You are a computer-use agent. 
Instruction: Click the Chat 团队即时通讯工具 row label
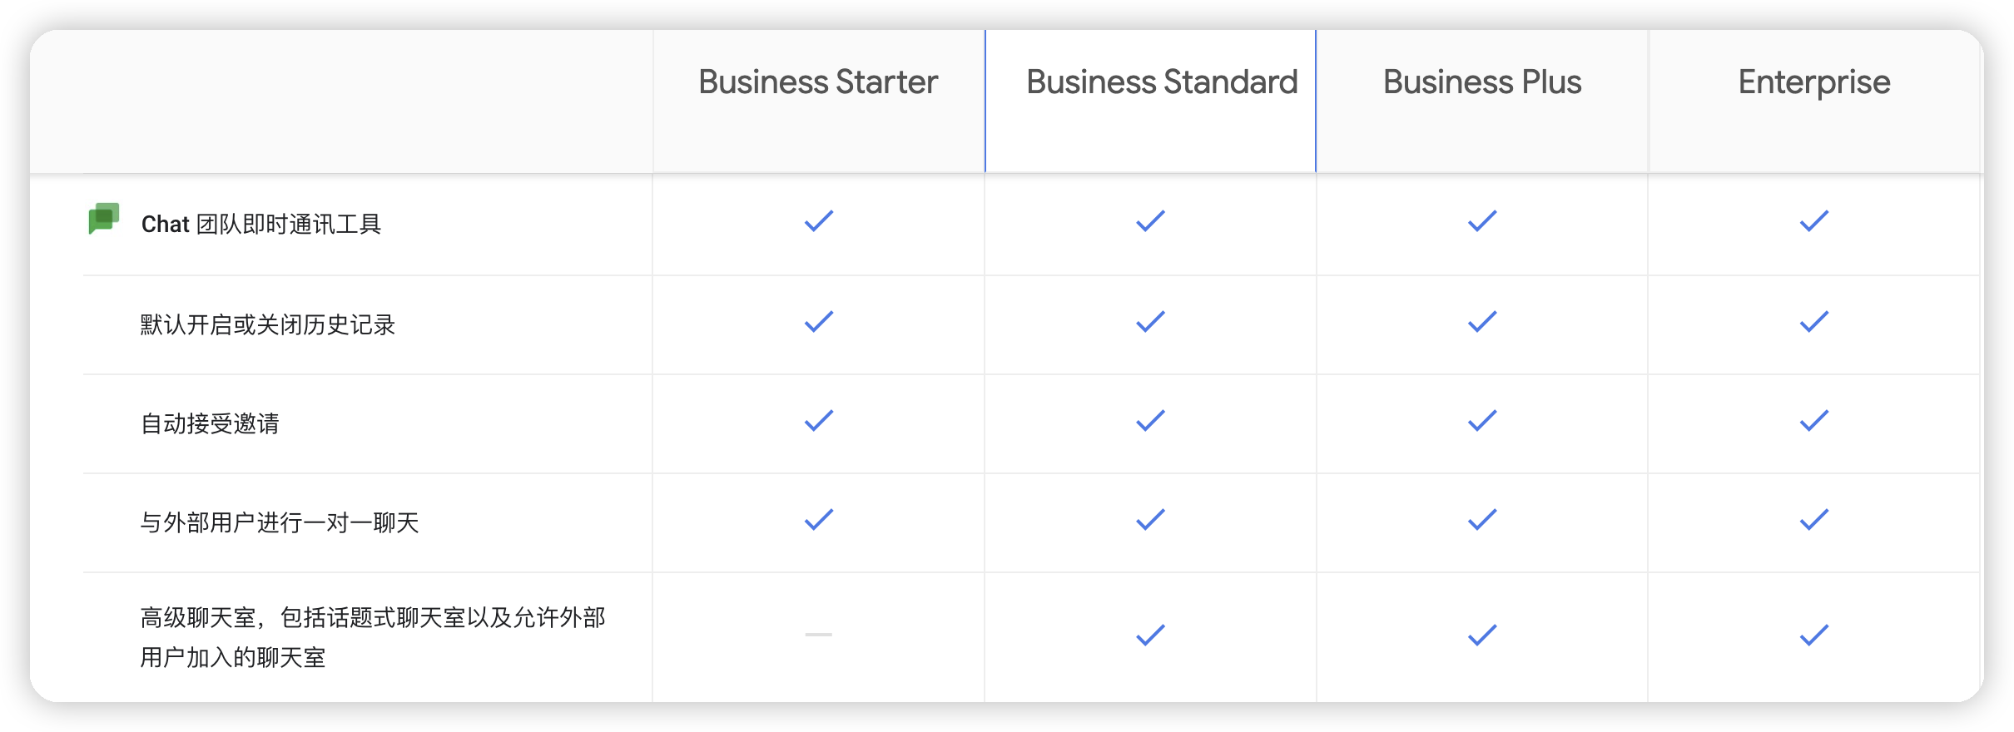260,224
